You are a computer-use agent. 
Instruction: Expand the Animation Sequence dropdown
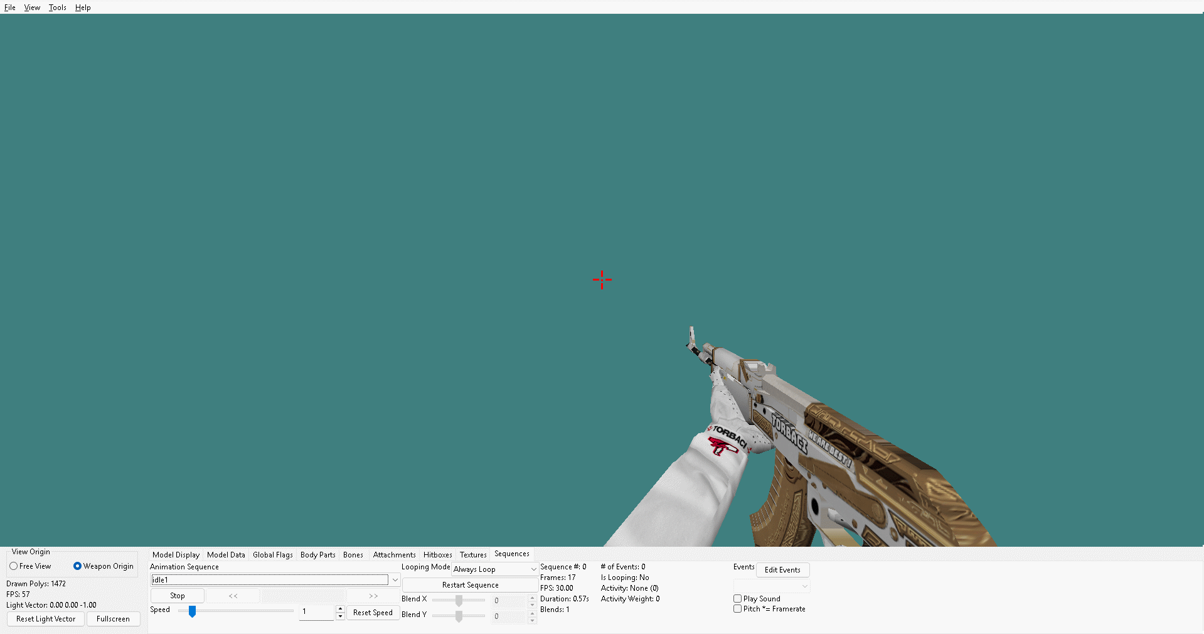pos(395,580)
